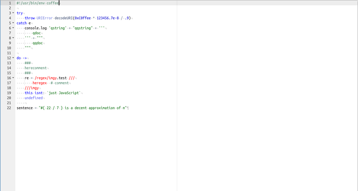Click the string "qqstring" on line 6
This screenshot has height=191, width=358.
click(x=83, y=28)
